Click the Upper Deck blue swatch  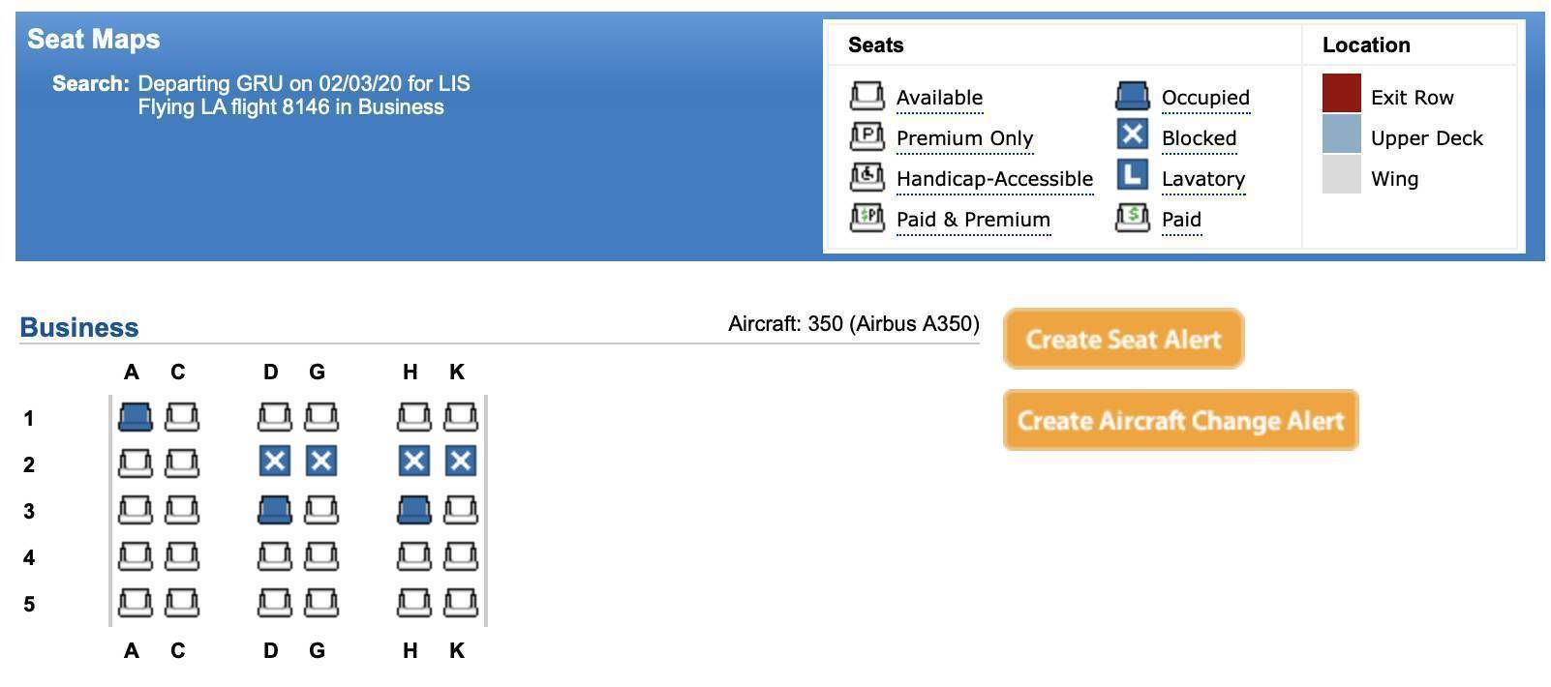[x=1342, y=134]
